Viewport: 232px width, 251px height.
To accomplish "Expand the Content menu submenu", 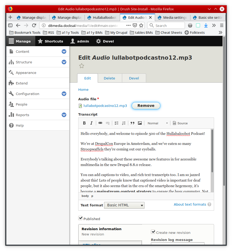I will pyautogui.click(x=64, y=51).
